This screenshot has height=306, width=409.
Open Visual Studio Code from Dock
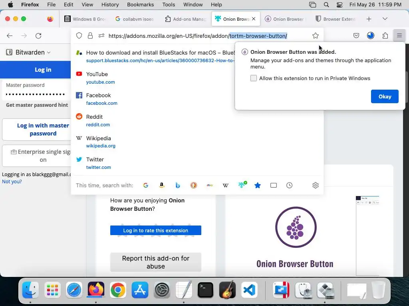pyautogui.click(x=249, y=290)
